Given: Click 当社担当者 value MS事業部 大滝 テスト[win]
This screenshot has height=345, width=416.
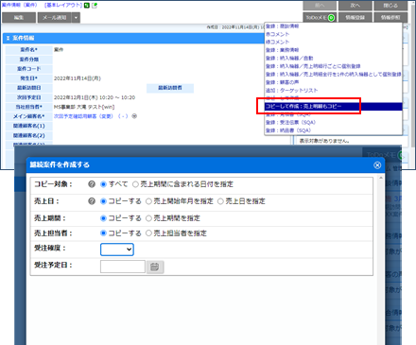Looking at the screenshot, I should coord(84,107).
